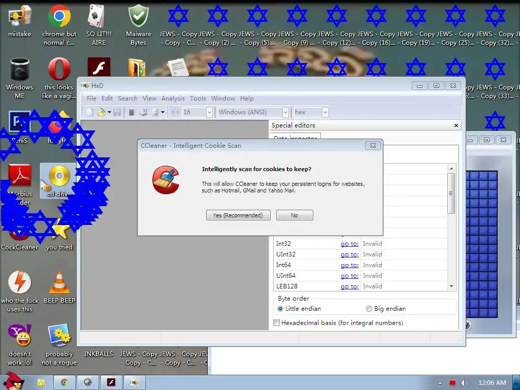520x390 pixels.
Task: Click the data inspector scrollbar thumb
Action: [x=451, y=193]
